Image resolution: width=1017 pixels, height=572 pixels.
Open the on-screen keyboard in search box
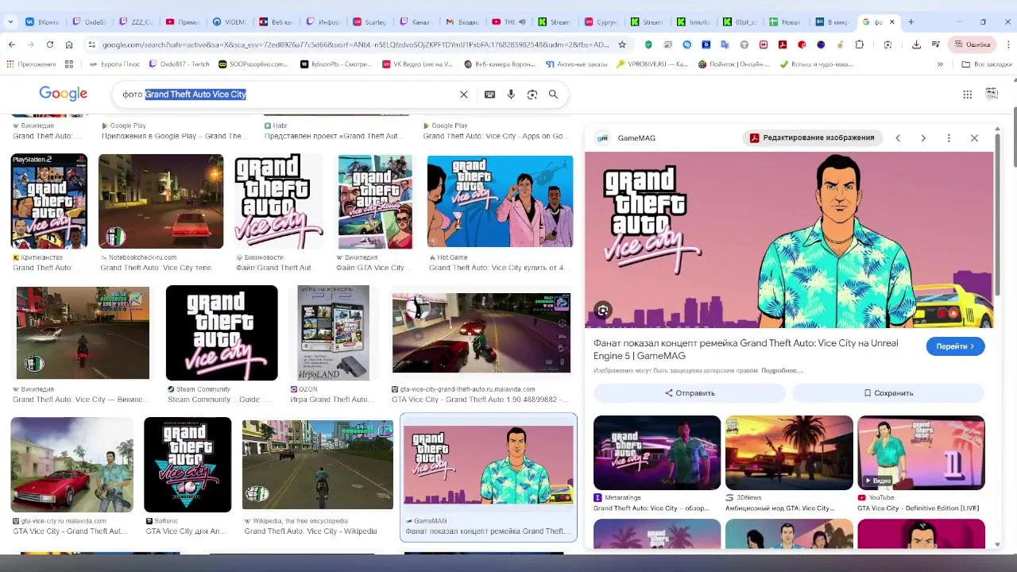tap(489, 95)
